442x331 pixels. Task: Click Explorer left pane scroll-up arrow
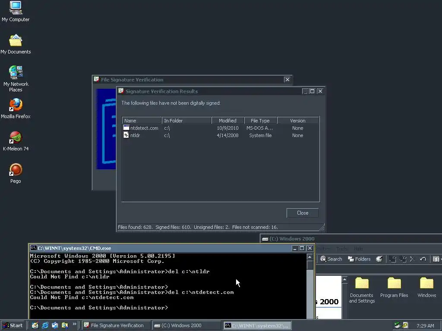[x=344, y=279]
